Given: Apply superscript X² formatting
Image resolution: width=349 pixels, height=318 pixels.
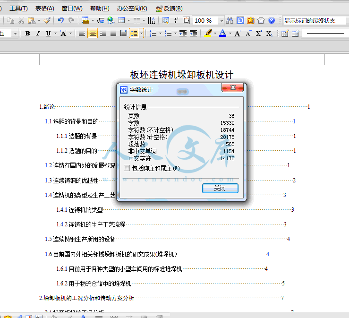Looking at the screenshot, I should 259,34.
